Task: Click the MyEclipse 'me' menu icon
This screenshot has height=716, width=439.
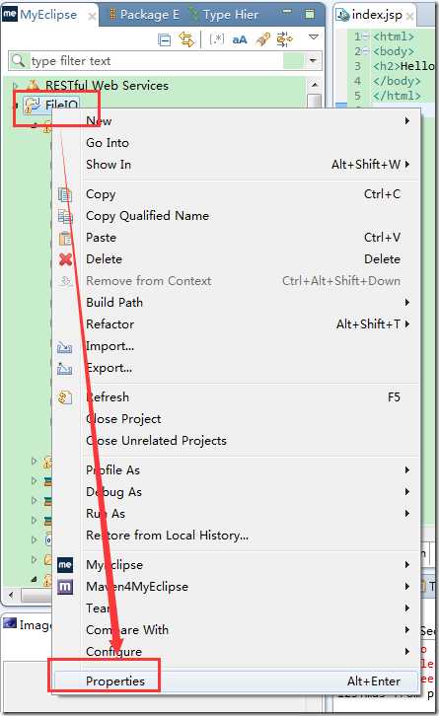Action: click(x=65, y=565)
